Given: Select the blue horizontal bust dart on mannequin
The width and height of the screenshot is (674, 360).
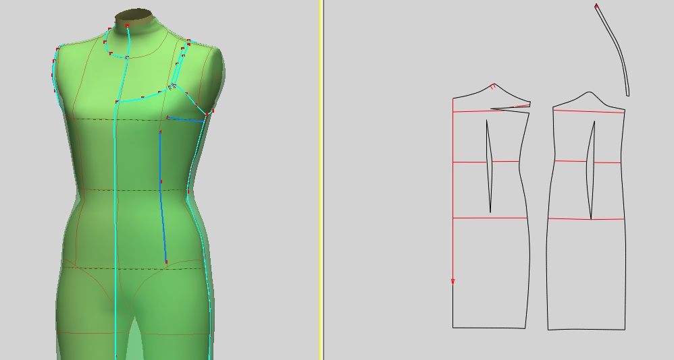Looking at the screenshot, I should click(x=186, y=119).
